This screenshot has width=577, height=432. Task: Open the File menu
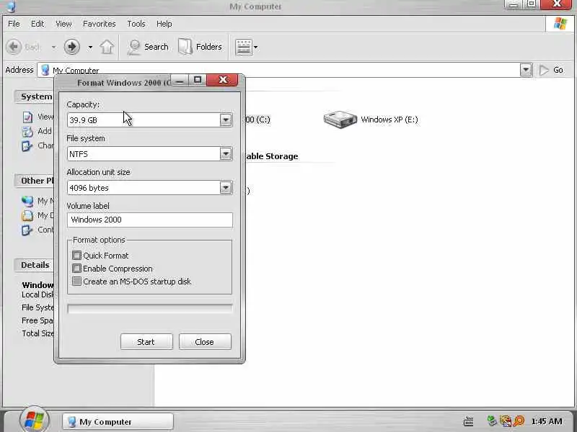(x=14, y=24)
